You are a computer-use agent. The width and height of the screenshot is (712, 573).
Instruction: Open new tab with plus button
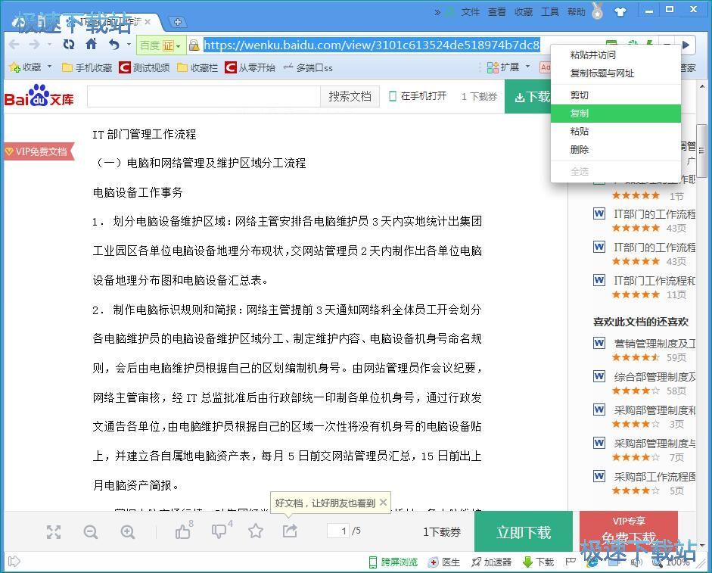tap(178, 21)
